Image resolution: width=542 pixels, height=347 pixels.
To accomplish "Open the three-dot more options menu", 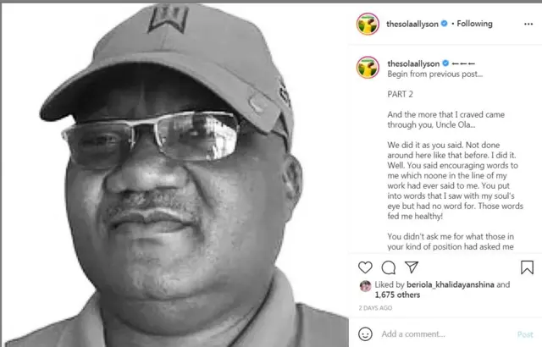I will (x=528, y=24).
